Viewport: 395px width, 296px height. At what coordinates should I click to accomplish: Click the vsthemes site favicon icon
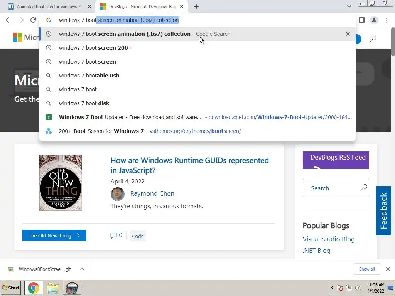49,131
